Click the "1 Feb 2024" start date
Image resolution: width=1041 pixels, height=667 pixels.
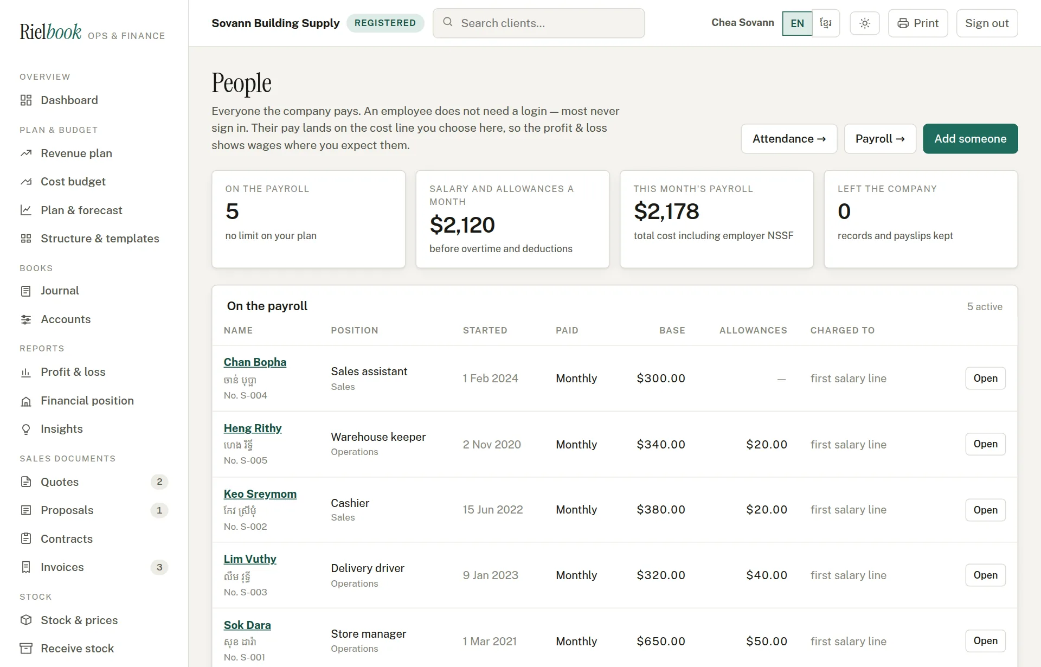pos(491,379)
